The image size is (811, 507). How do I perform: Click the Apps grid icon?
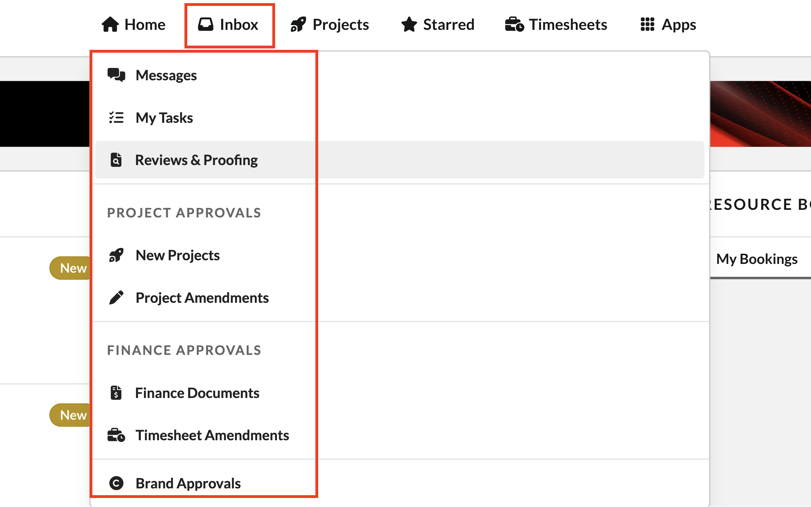point(647,25)
